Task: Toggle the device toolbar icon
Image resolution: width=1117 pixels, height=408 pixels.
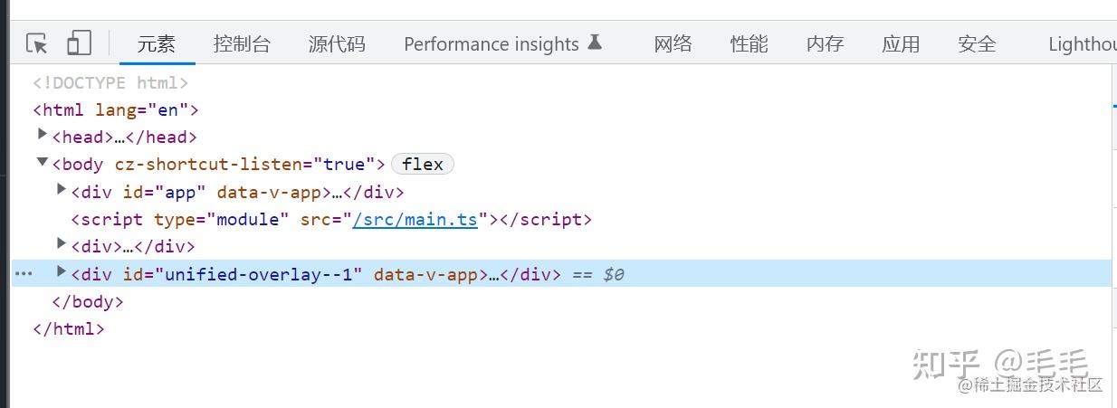Action: click(x=80, y=43)
